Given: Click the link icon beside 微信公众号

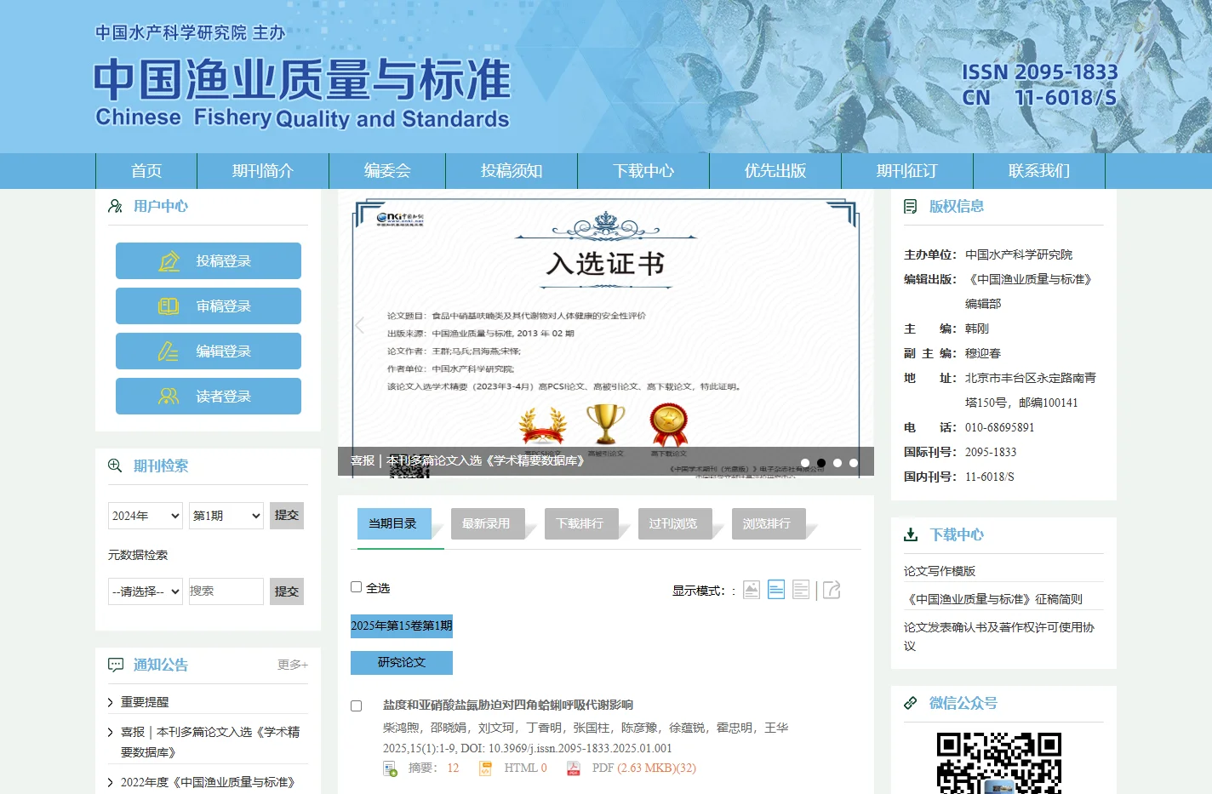Looking at the screenshot, I should [911, 703].
